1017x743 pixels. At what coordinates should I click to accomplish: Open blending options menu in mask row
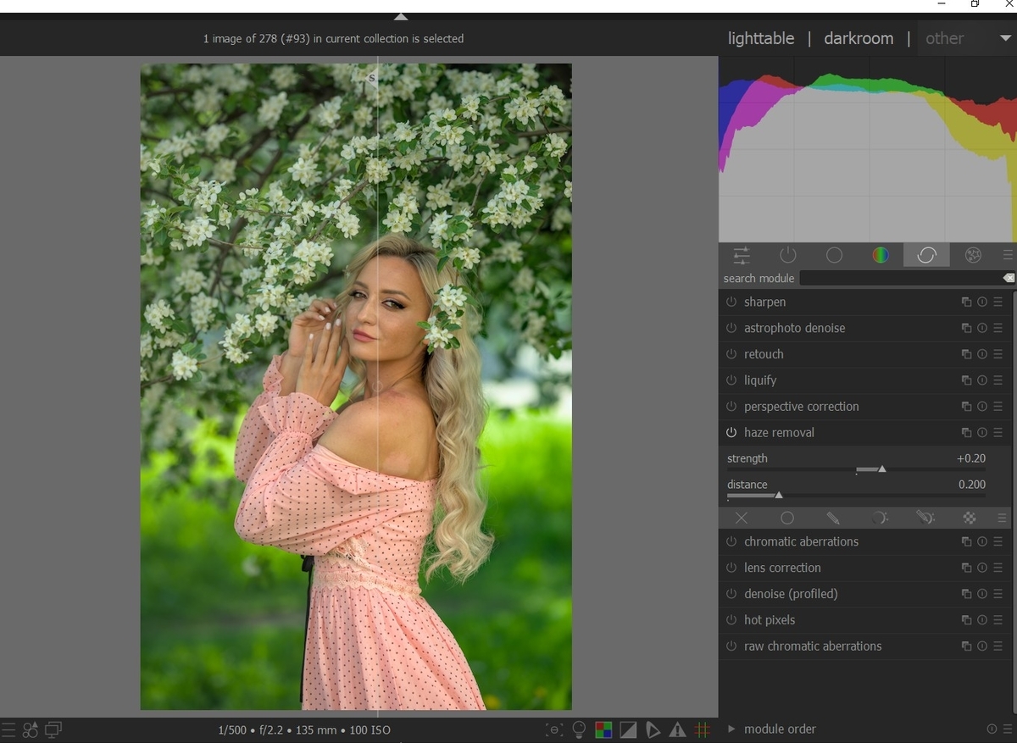coord(1003,518)
